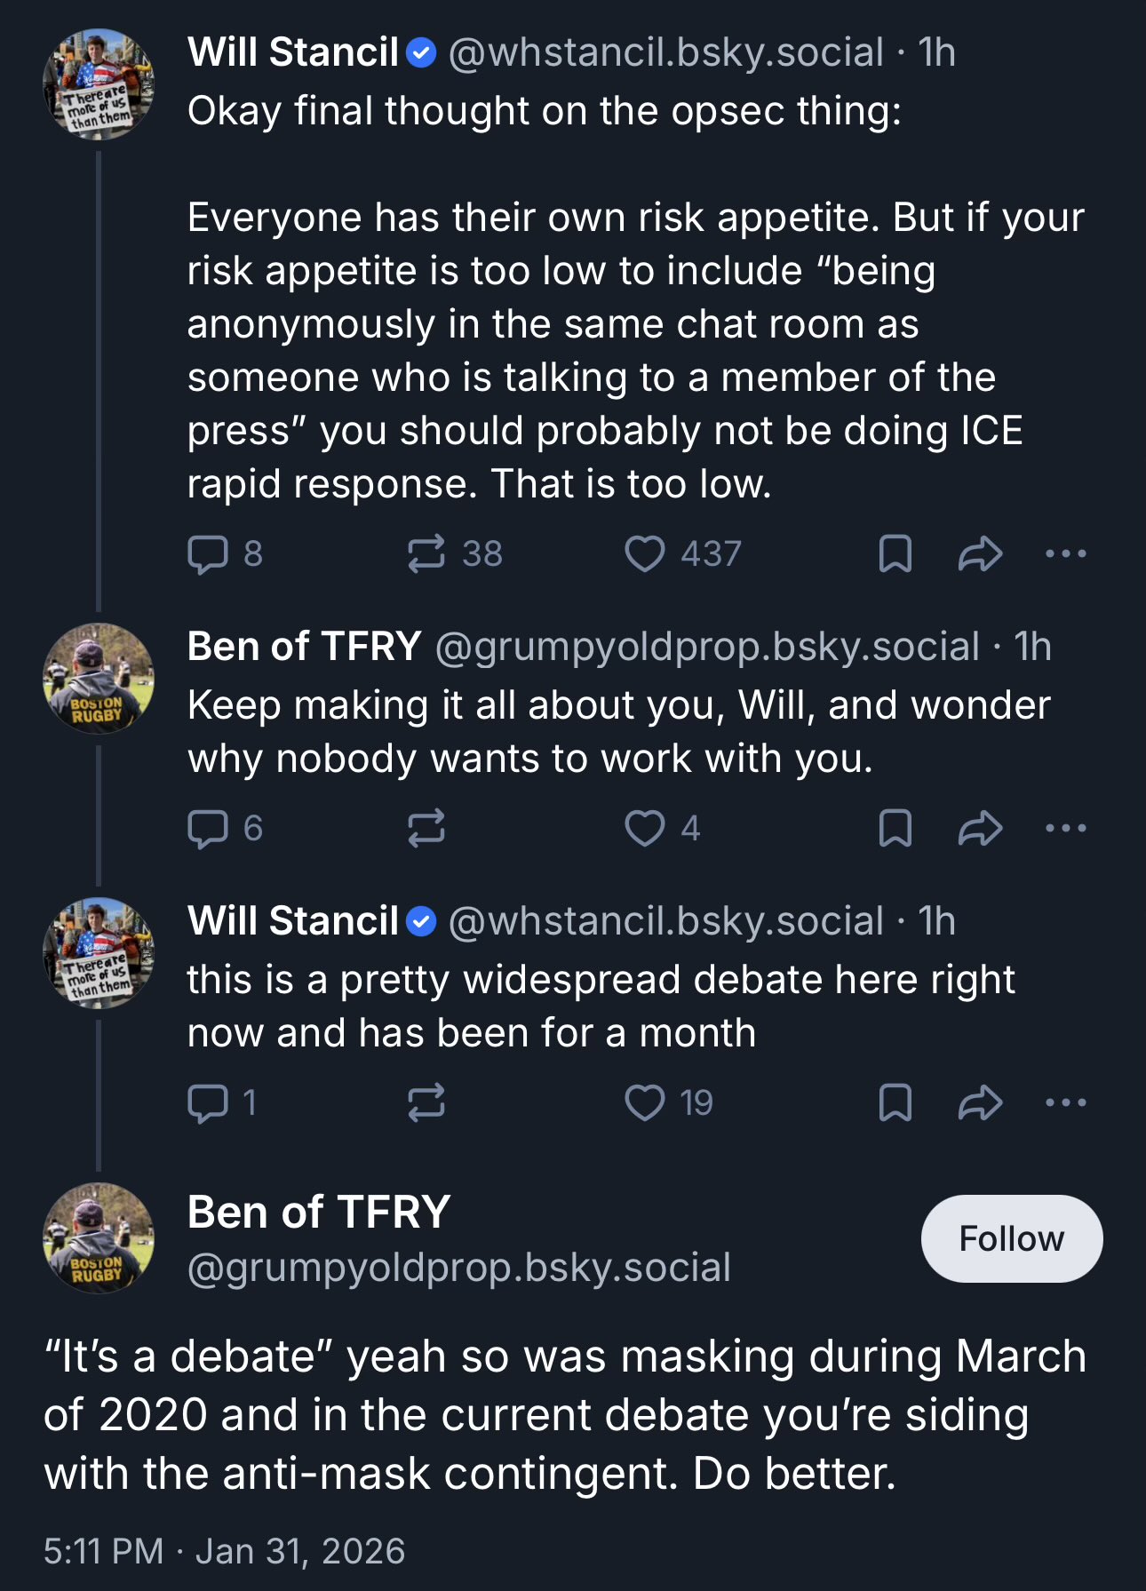Open Ben of TFRY's Boston Rugby avatar in main post
Image resolution: width=1146 pixels, height=1591 pixels.
[99, 1238]
